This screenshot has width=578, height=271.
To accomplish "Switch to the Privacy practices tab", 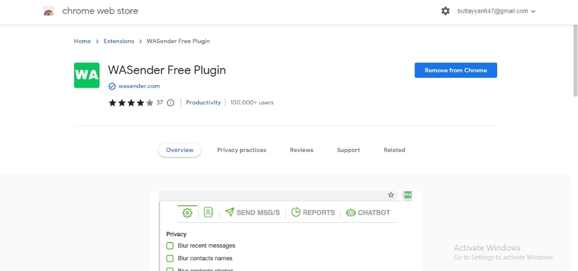I will point(241,150).
